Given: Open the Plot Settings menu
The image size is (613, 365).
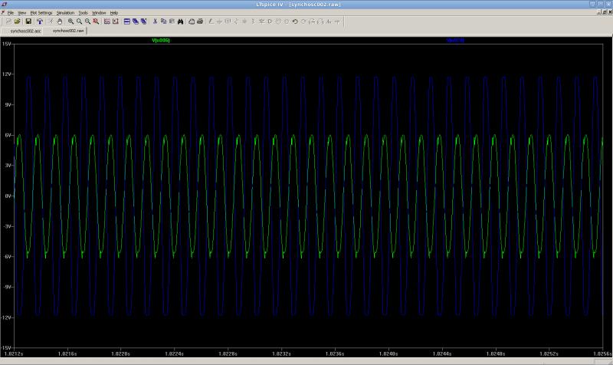Looking at the screenshot, I should 41,13.
